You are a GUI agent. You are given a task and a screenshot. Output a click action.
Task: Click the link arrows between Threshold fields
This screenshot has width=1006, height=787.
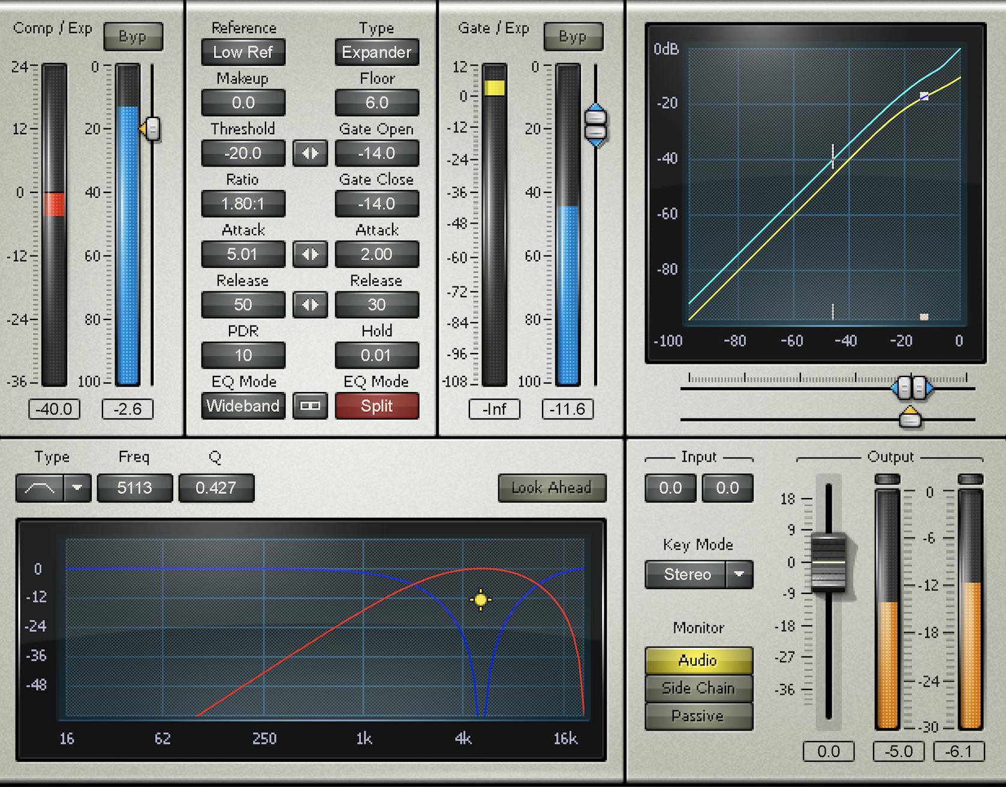click(311, 153)
